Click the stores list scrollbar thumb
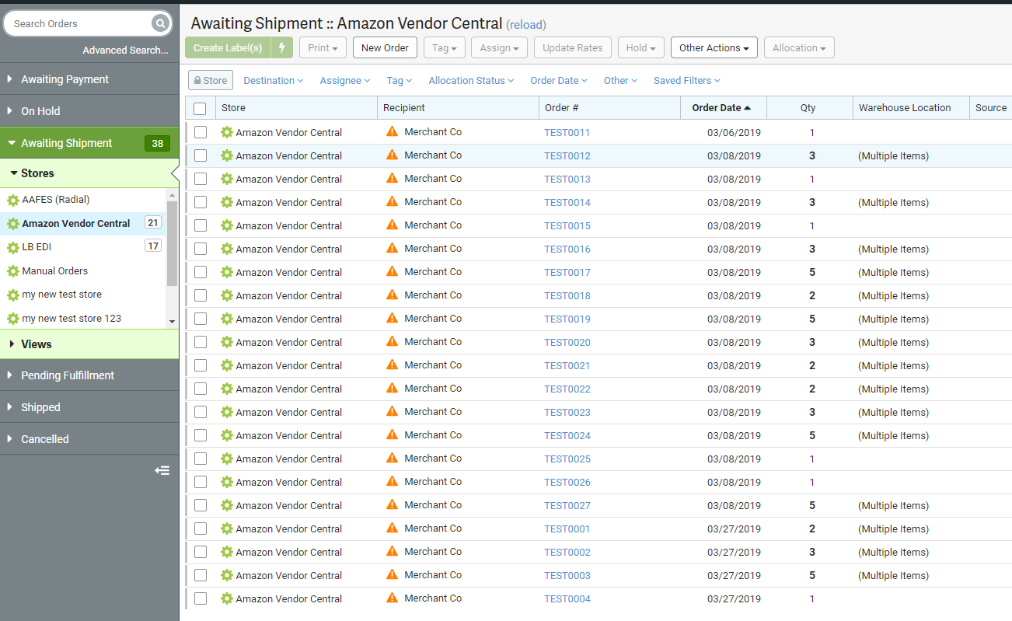Viewport: 1012px width, 621px height. 172,243
